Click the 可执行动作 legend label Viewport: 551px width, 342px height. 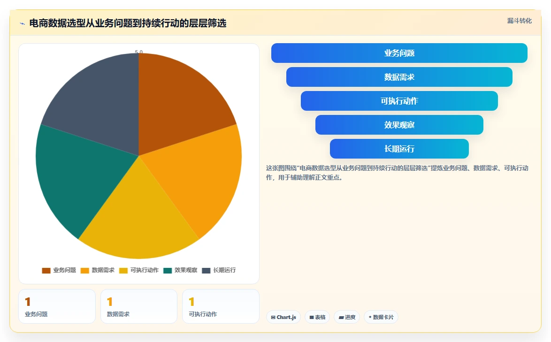[145, 270]
